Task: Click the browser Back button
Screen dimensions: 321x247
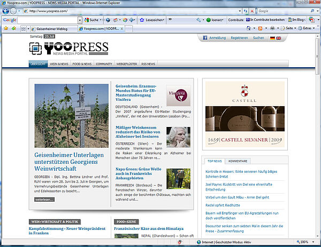Action: 6,11
